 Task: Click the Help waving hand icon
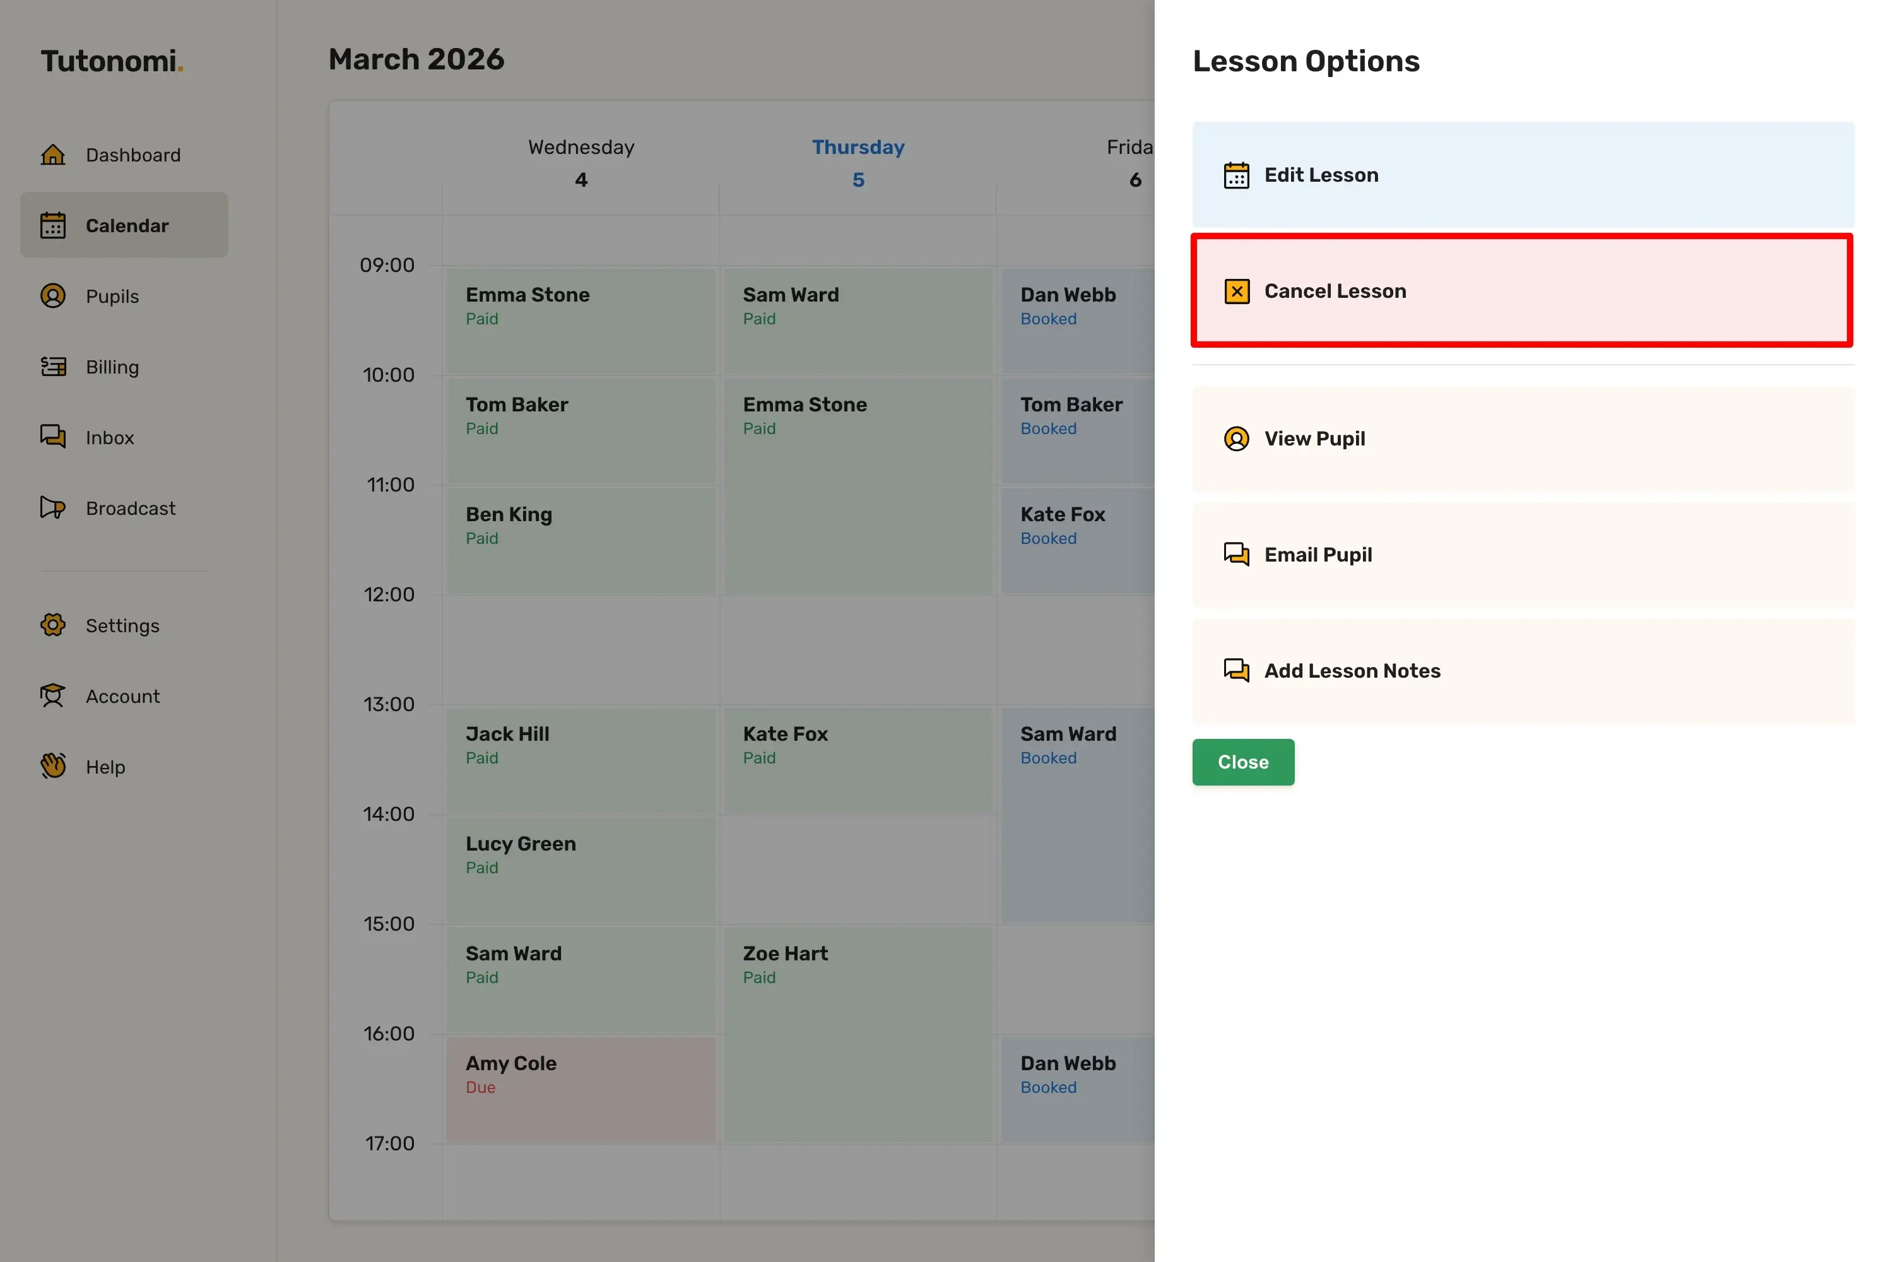(x=53, y=766)
